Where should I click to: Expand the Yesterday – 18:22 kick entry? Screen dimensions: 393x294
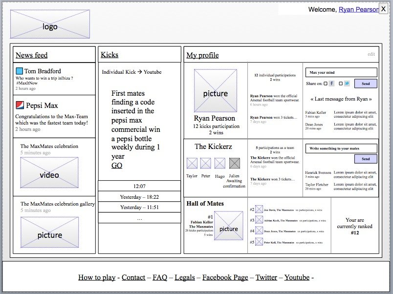click(x=139, y=197)
